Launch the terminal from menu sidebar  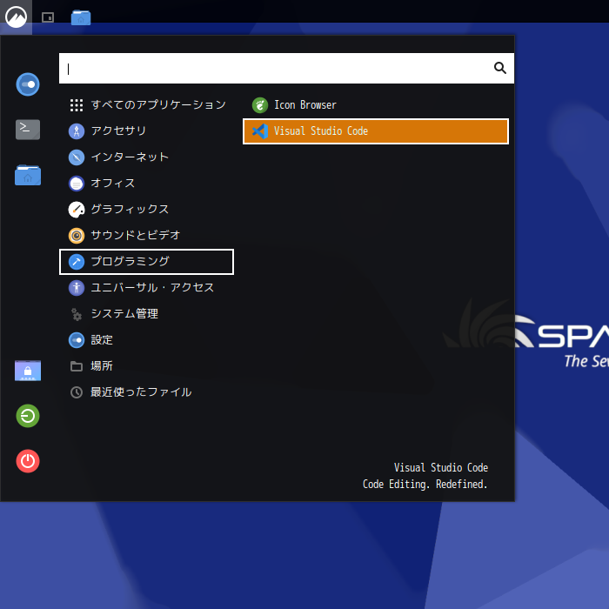pyautogui.click(x=28, y=130)
